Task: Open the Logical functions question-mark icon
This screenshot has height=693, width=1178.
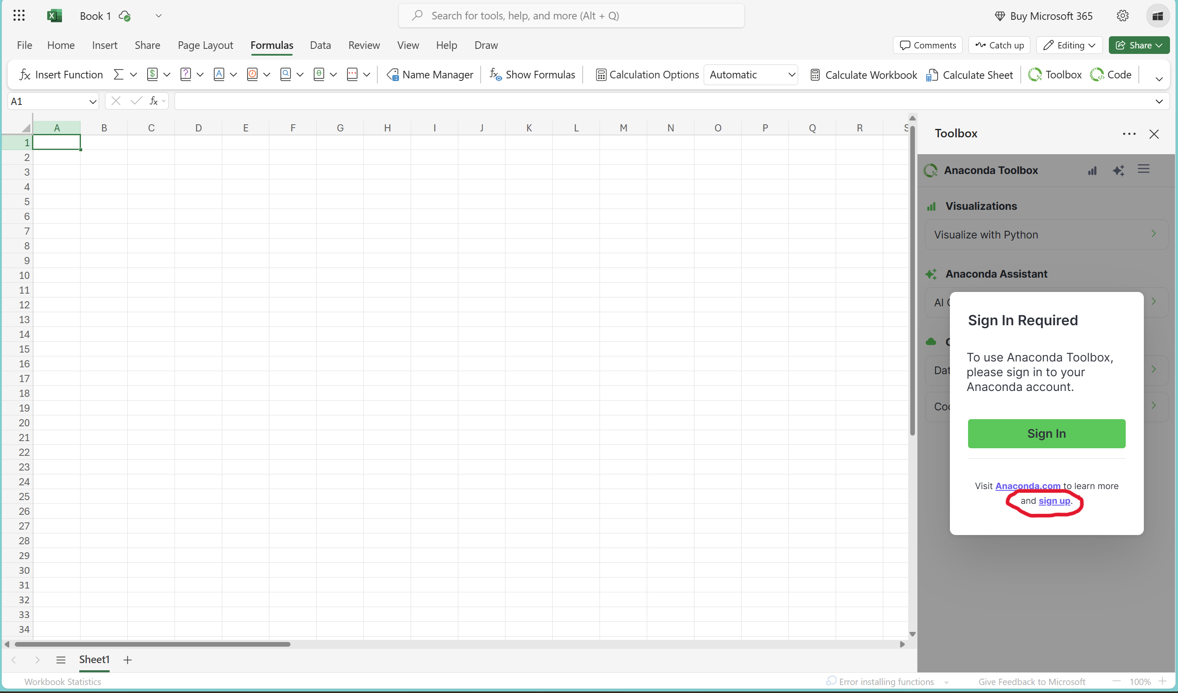Action: (x=186, y=75)
